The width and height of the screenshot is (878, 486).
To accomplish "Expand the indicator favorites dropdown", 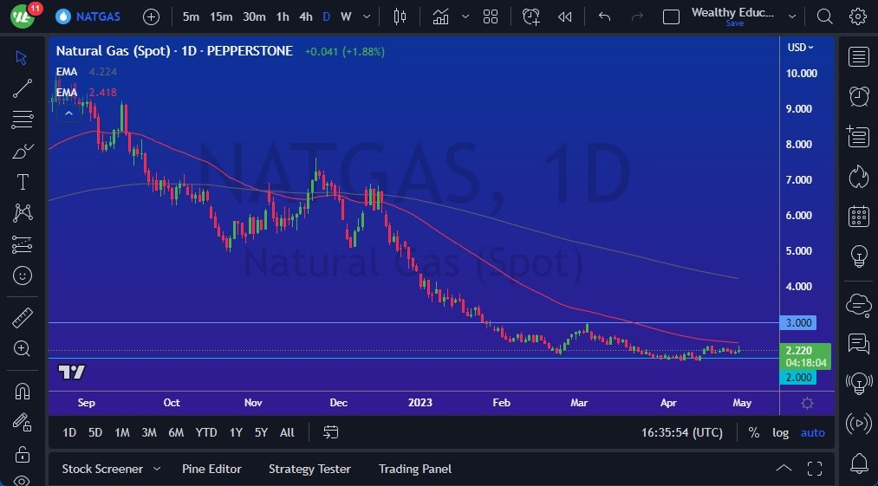I will click(x=465, y=16).
